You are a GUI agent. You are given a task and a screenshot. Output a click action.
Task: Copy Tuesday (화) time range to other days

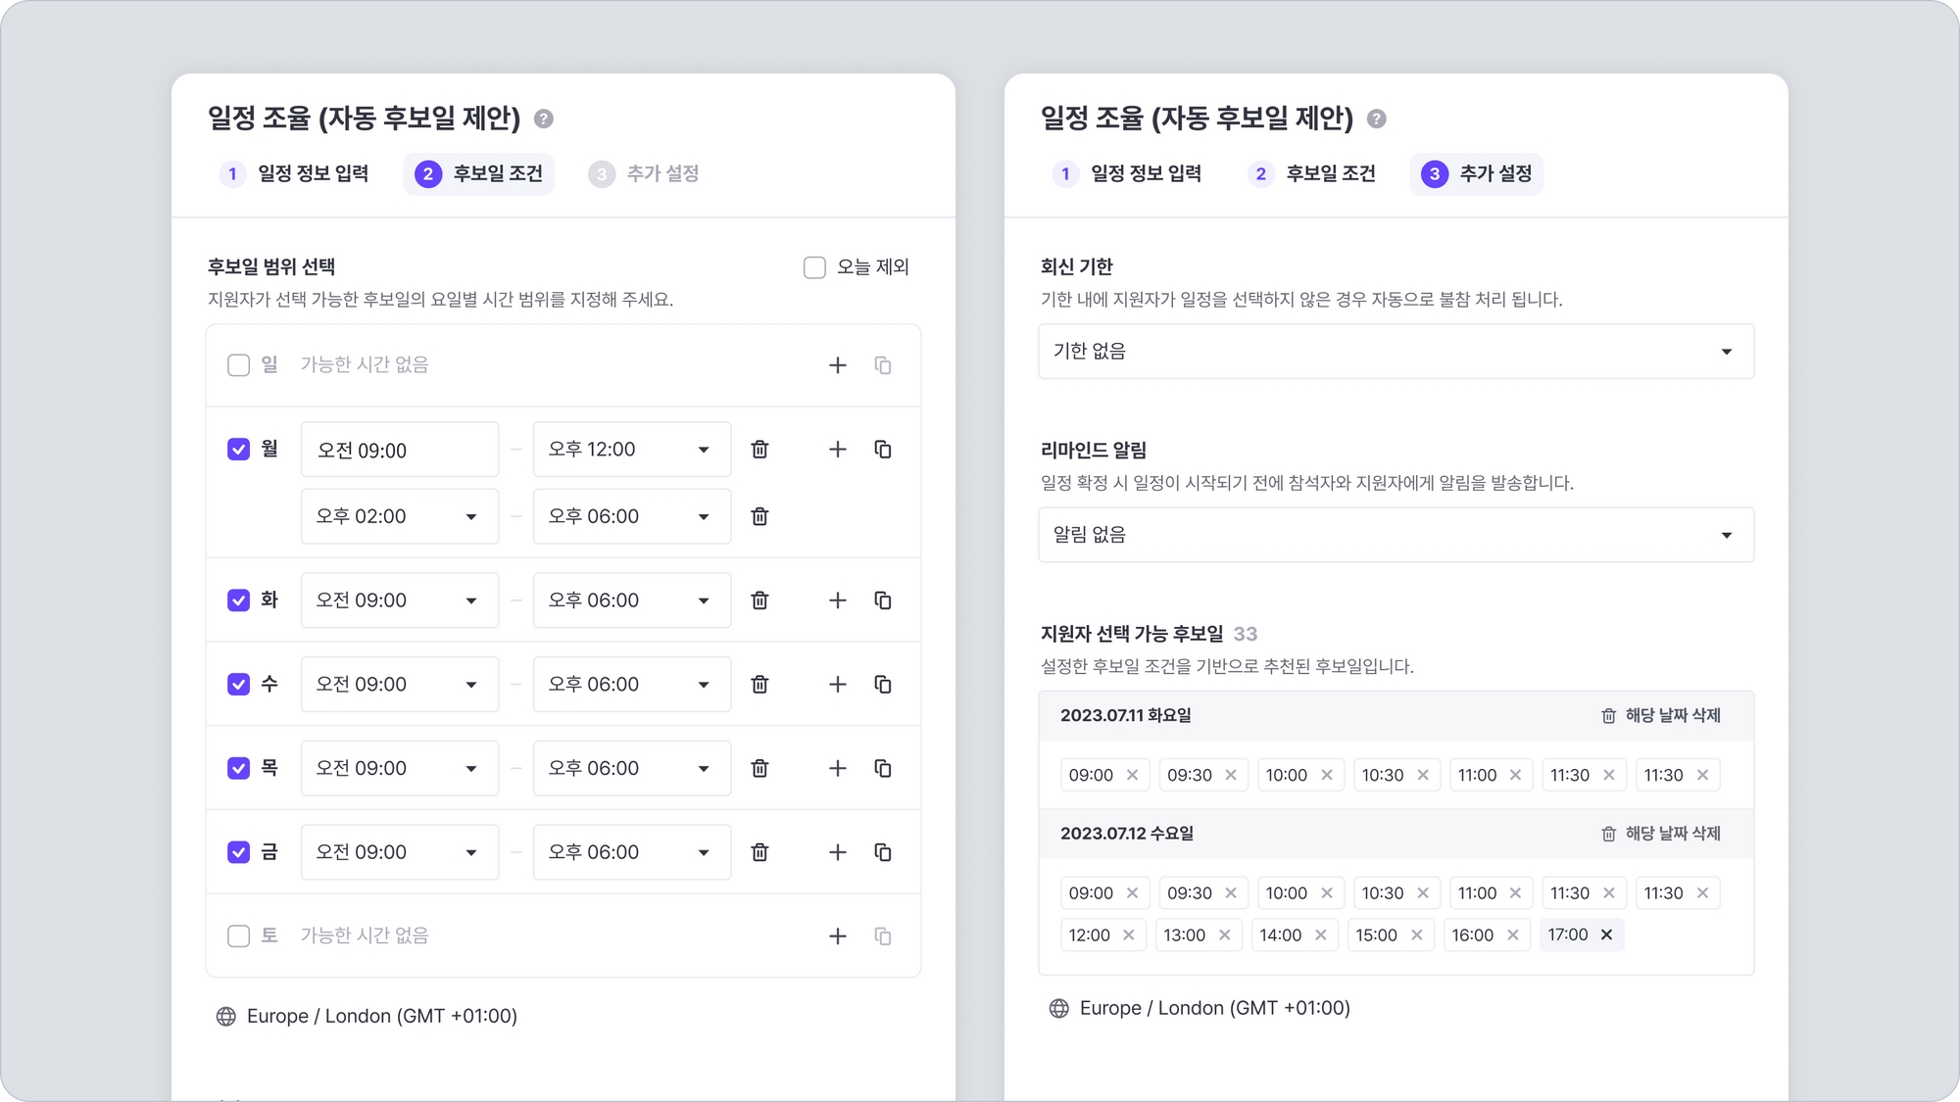(x=882, y=600)
